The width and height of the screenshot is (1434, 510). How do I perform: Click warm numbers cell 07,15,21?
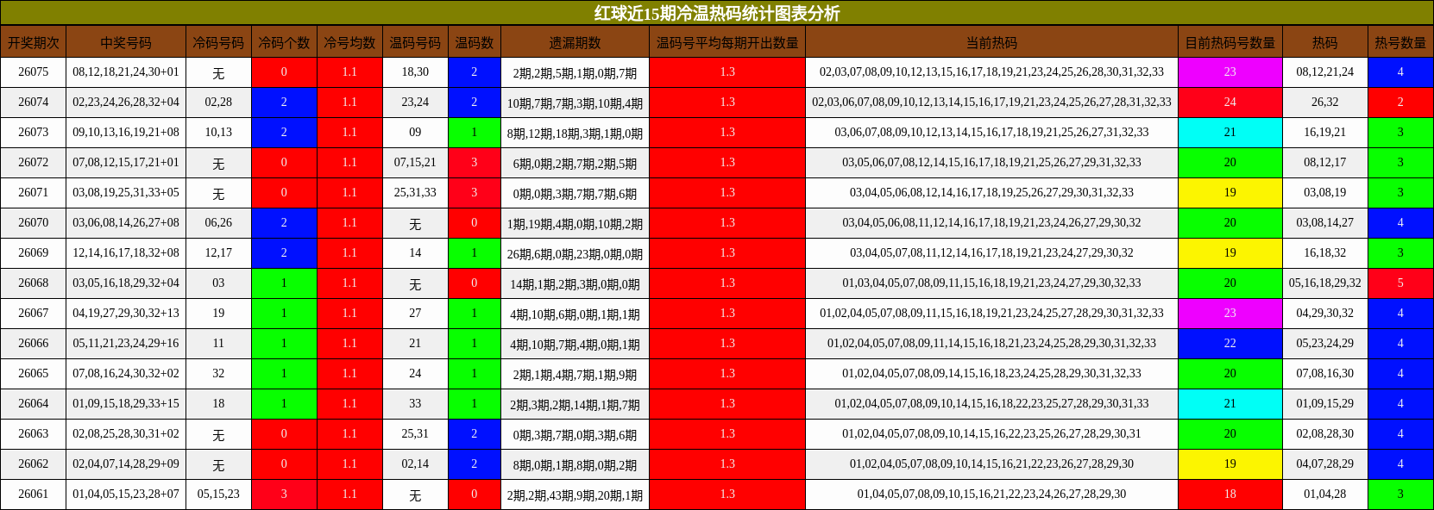(x=415, y=163)
